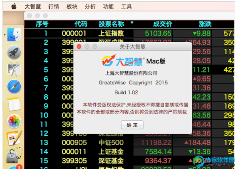Open the Photos app in Dock
235x169 pixels.
(x=14, y=121)
